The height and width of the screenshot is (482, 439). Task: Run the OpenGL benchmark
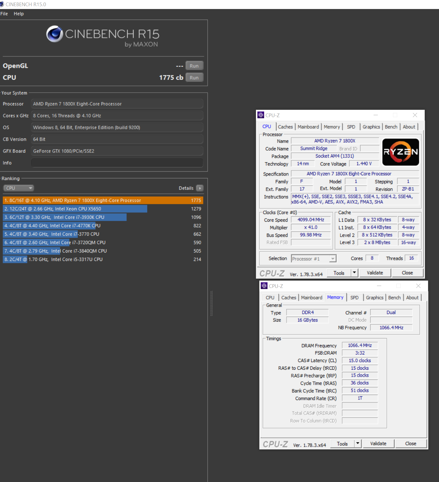coord(194,66)
